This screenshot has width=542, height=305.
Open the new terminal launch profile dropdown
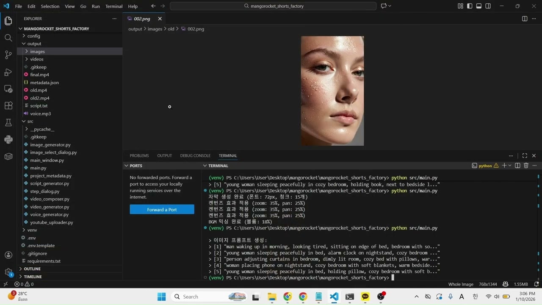pos(510,166)
